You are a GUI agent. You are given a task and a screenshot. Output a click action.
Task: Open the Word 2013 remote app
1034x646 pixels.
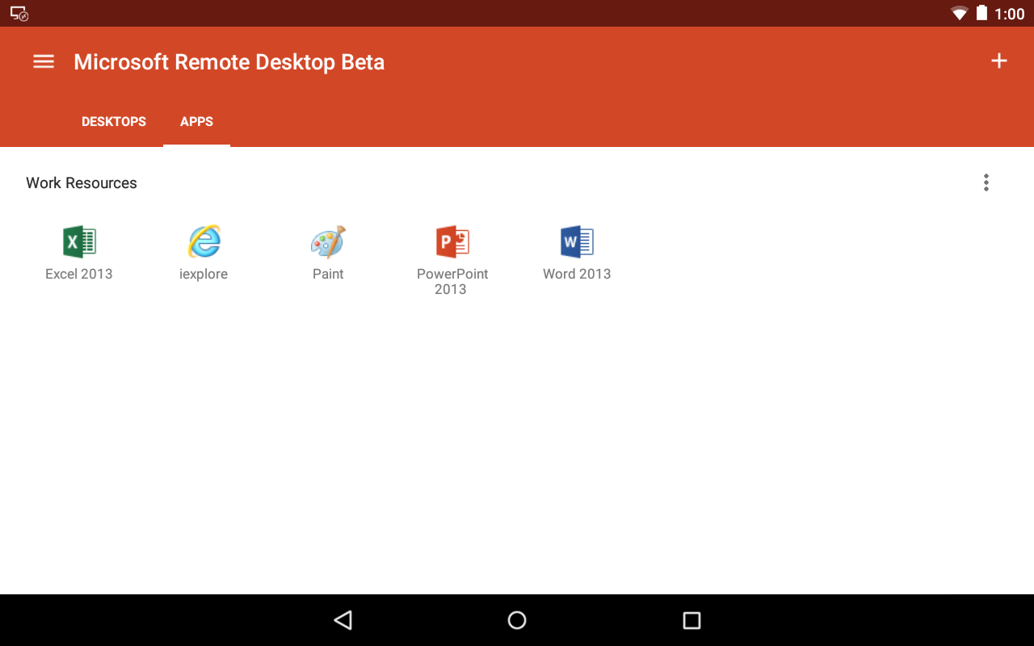click(577, 253)
